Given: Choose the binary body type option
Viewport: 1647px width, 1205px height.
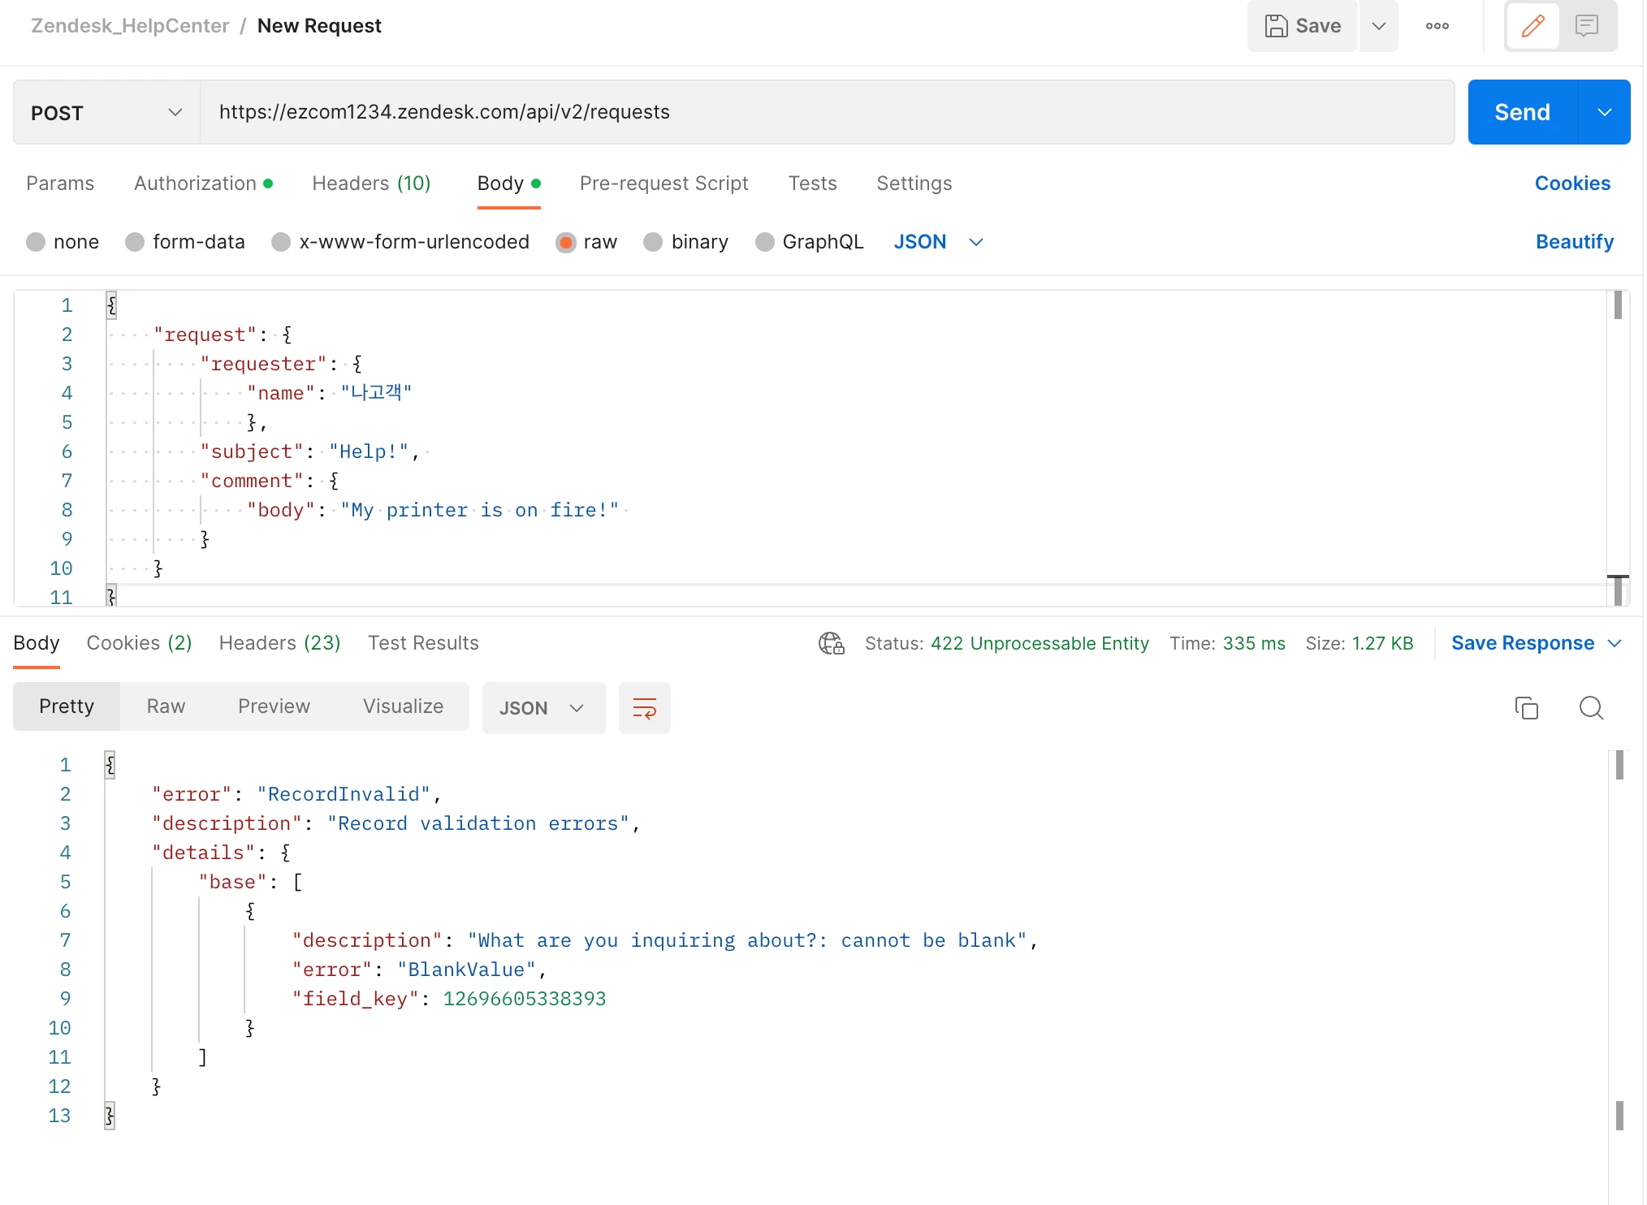Looking at the screenshot, I should (x=653, y=242).
